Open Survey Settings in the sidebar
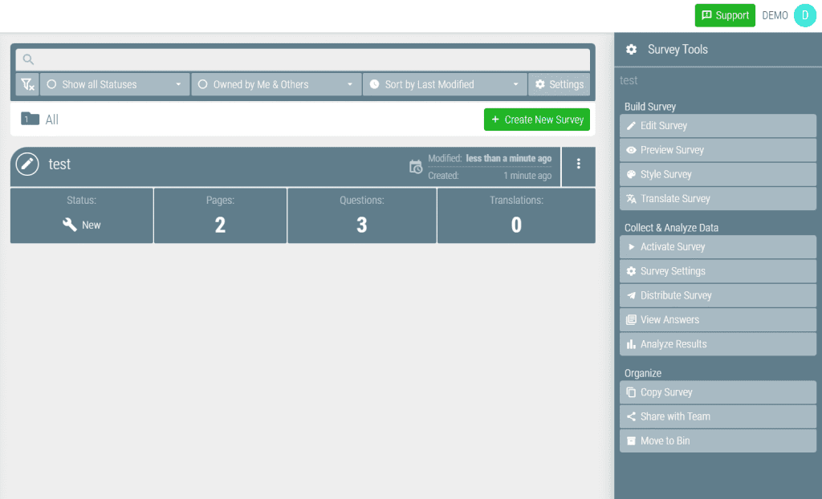822x499 pixels. coord(718,271)
